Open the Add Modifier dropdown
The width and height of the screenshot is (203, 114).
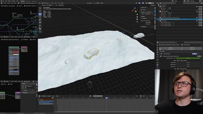(180, 51)
